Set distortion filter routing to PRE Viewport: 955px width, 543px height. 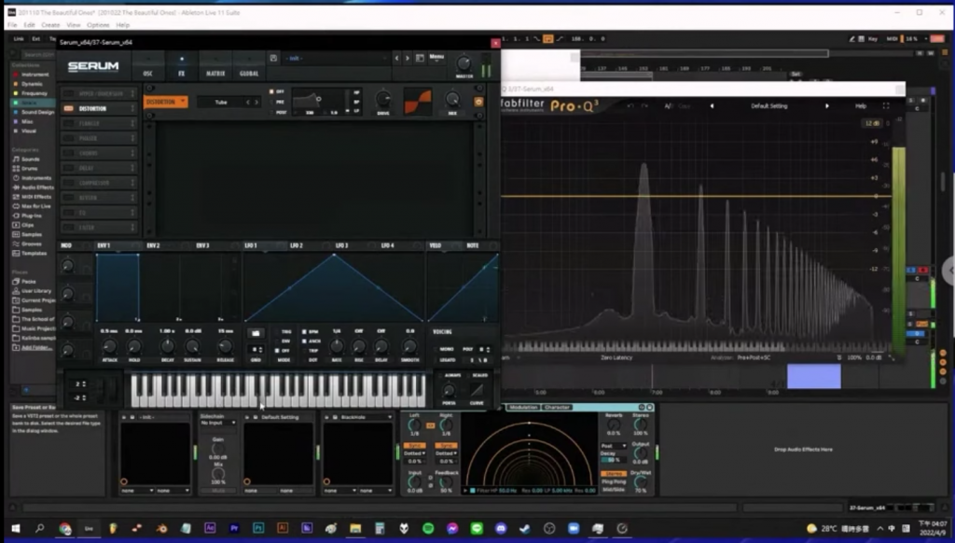[x=271, y=102]
